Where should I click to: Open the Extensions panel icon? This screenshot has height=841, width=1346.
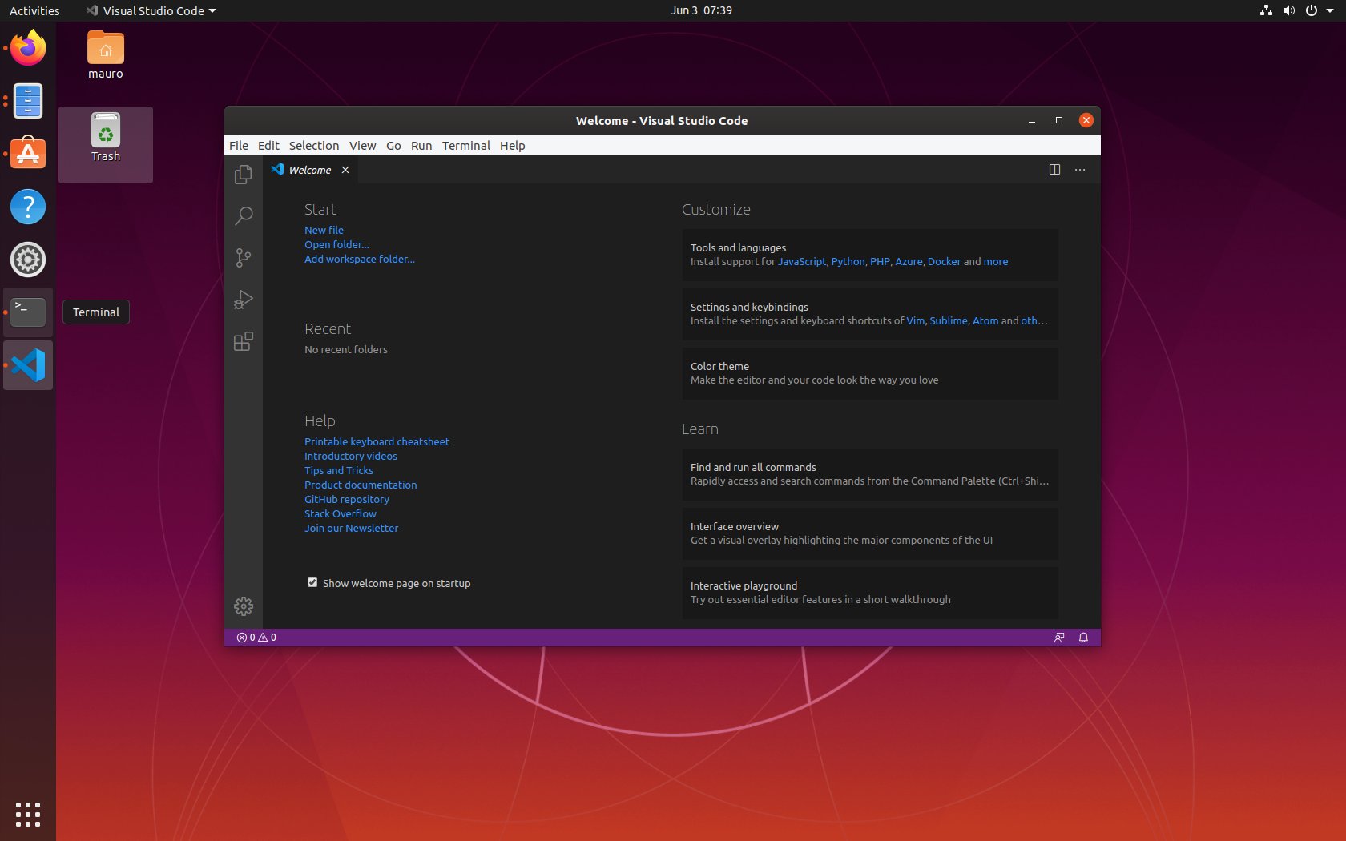click(x=243, y=341)
